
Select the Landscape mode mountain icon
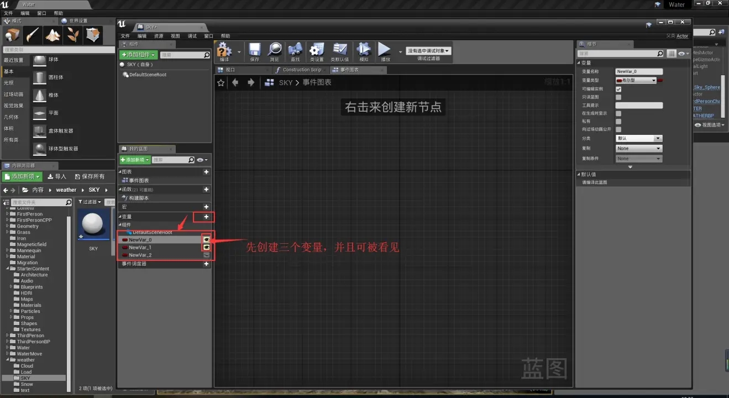[53, 35]
